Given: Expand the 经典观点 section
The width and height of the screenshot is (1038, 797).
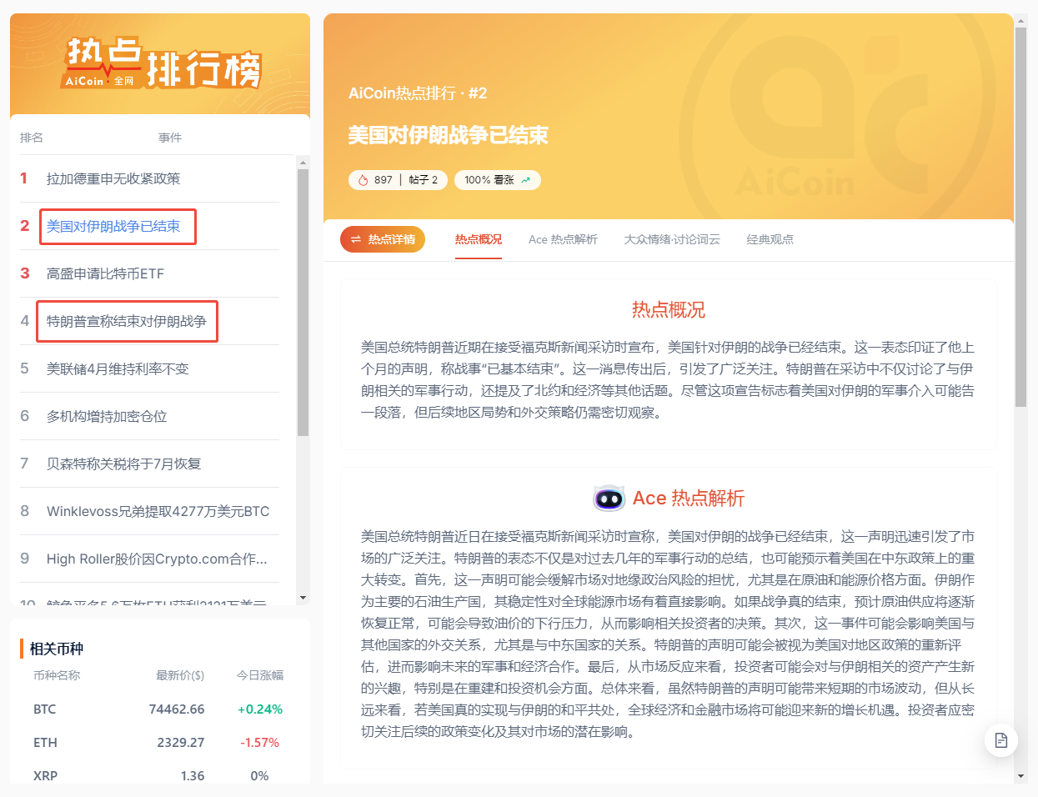Looking at the screenshot, I should tap(770, 239).
